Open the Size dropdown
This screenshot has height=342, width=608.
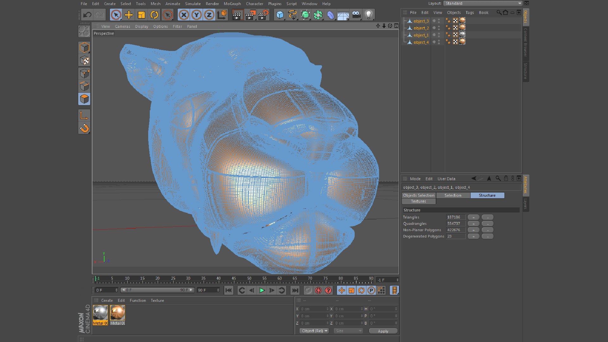(348, 331)
